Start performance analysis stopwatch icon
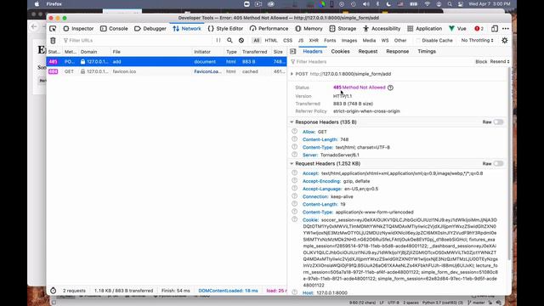Image resolution: width=544 pixels, height=306 pixels. (x=53, y=291)
